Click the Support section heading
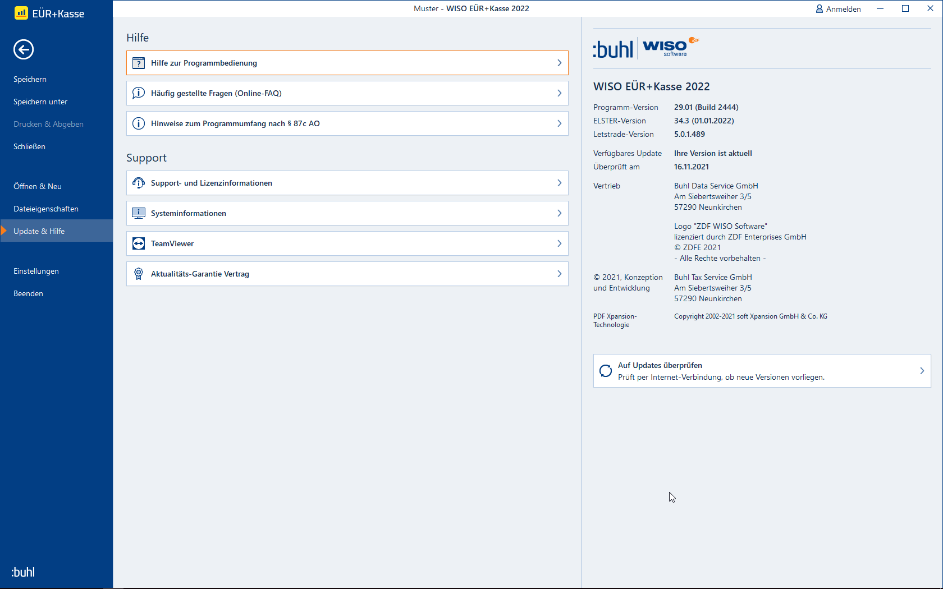Viewport: 943px width, 589px height. coord(147,158)
